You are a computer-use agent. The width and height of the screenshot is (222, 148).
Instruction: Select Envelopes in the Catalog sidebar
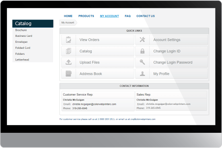(22, 42)
